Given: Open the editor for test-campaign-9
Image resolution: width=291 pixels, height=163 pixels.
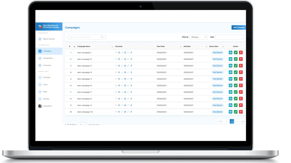Looking at the screenshot, I should [x=235, y=105].
